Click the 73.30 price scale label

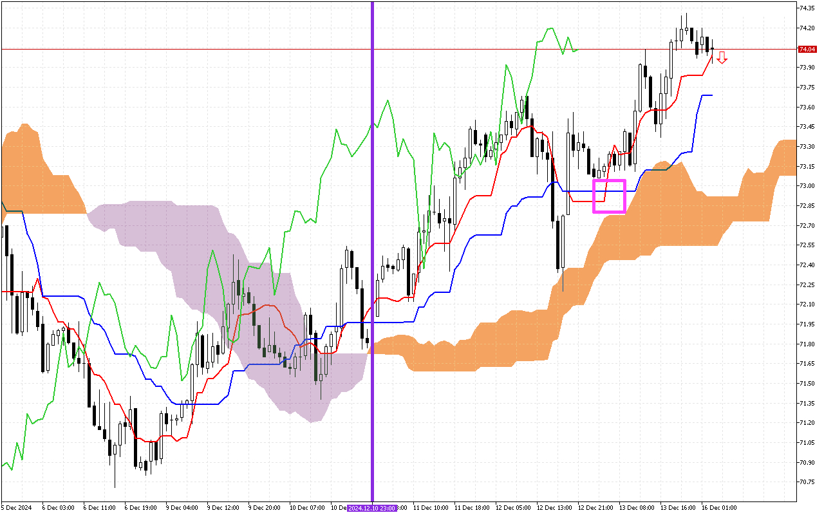coord(807,147)
